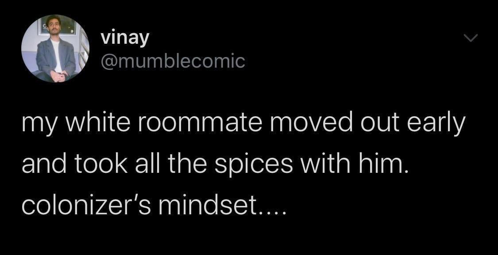Viewport: 498px width, 255px height.
Task: Click the word "moved" in the tweet
Action: [x=297, y=123]
